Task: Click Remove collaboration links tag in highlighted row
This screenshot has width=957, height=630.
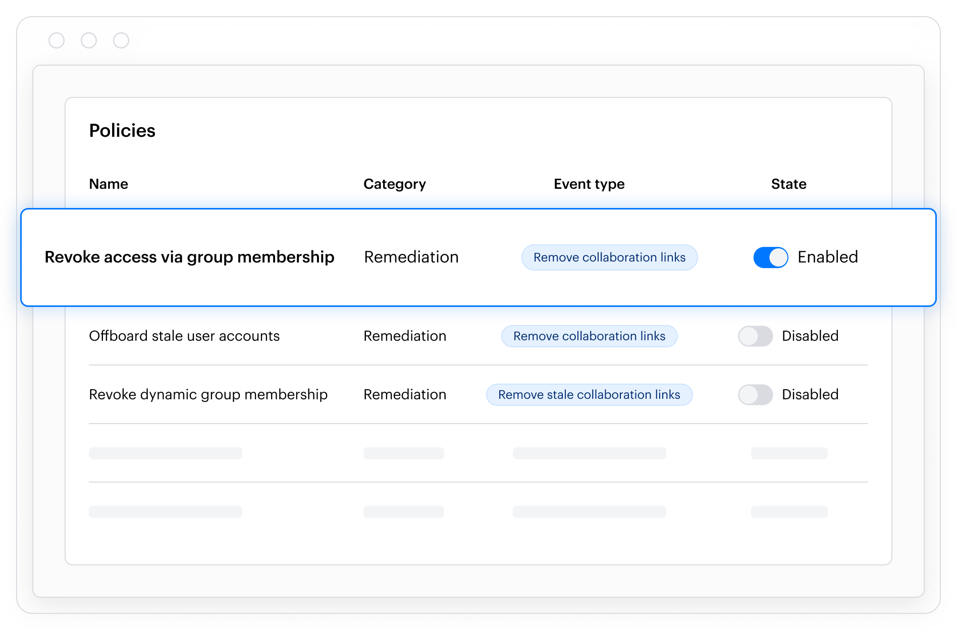Action: click(609, 257)
